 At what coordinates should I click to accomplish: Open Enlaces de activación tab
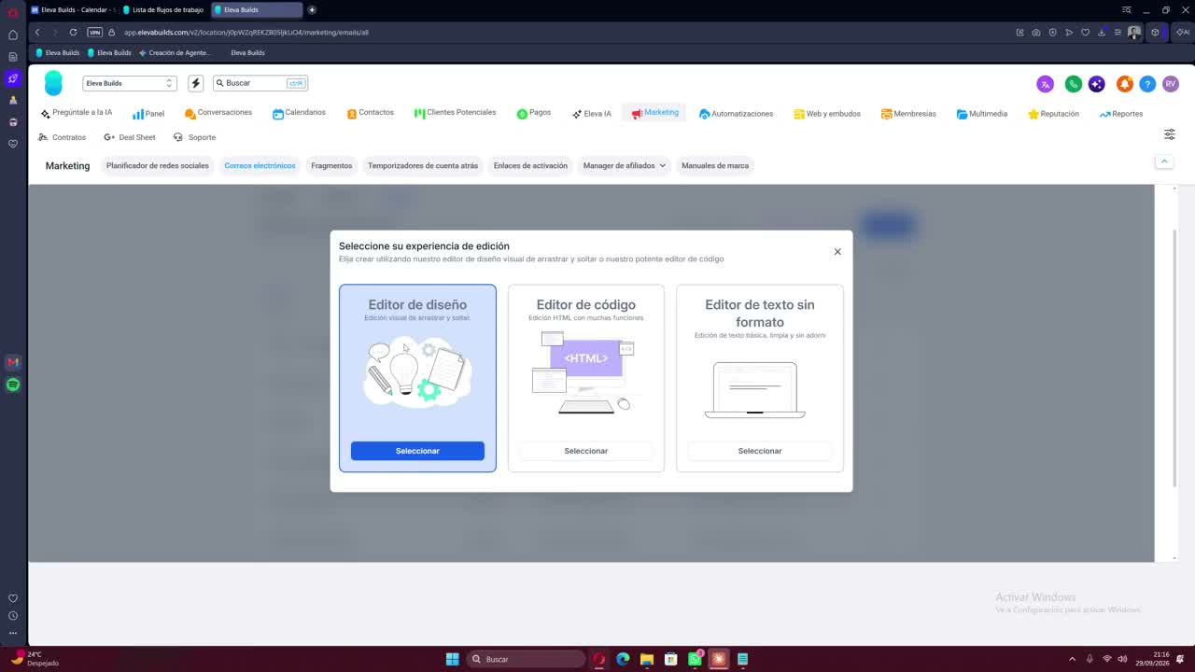(530, 165)
